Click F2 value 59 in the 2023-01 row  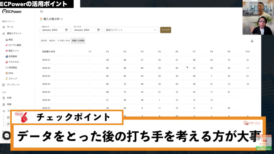pos(107,60)
